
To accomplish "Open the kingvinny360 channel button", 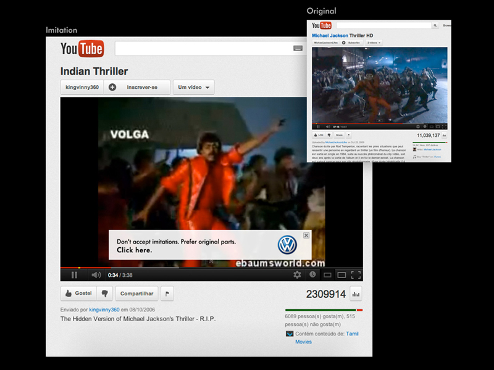I will tap(82, 87).
